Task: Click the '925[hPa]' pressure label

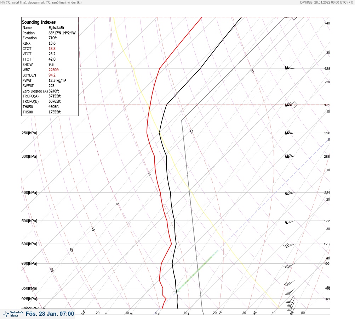Action: [x=29, y=299]
